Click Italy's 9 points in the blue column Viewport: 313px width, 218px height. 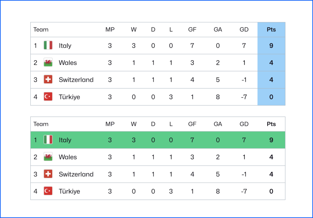(271, 45)
